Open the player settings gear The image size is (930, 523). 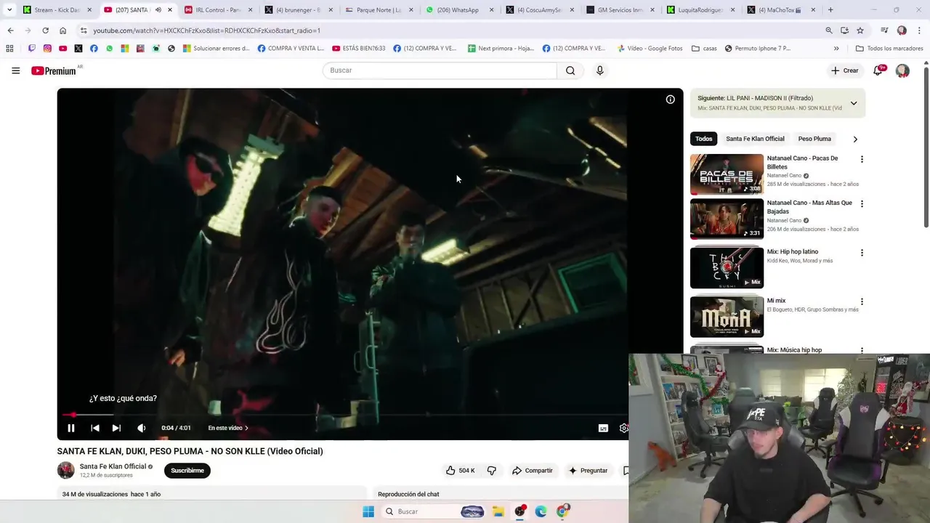[x=623, y=428]
